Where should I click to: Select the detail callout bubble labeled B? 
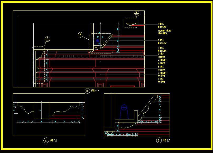[x=81, y=35]
